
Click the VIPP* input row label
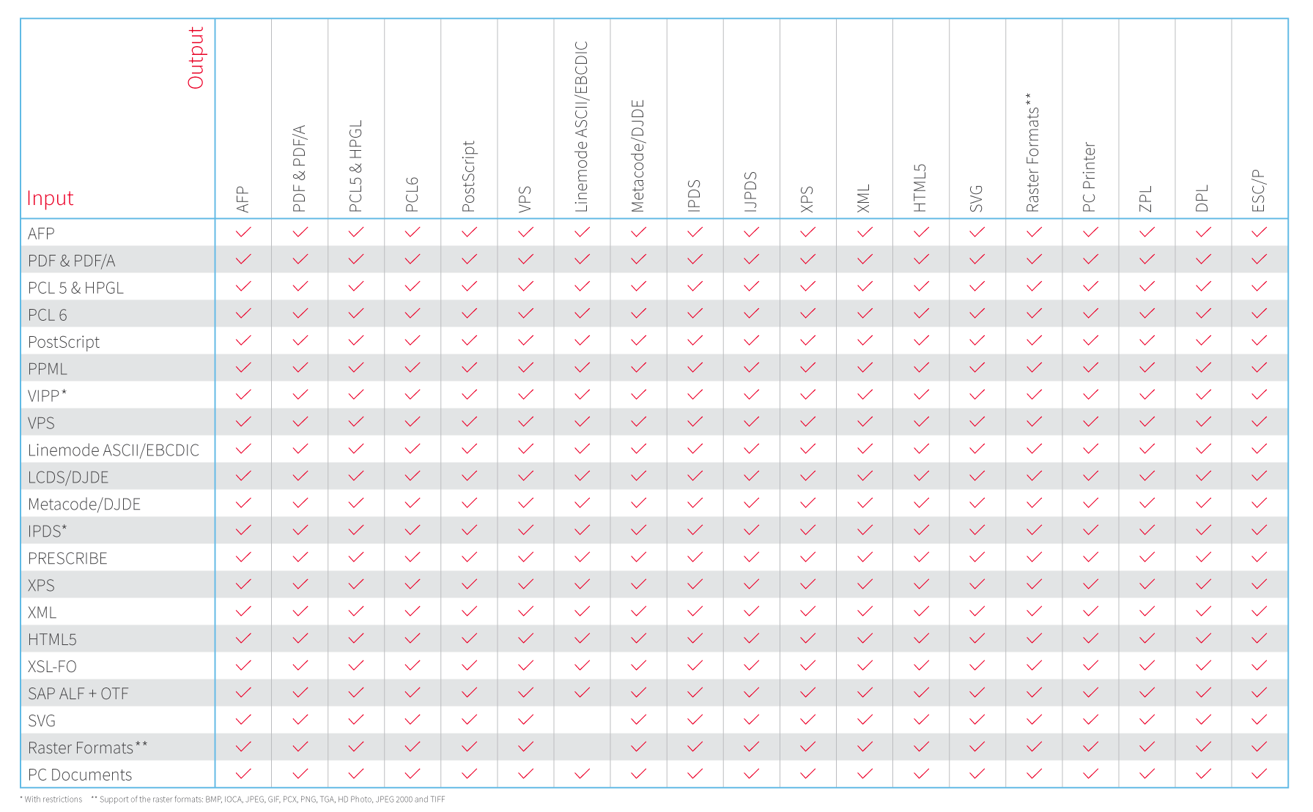pyautogui.click(x=47, y=396)
